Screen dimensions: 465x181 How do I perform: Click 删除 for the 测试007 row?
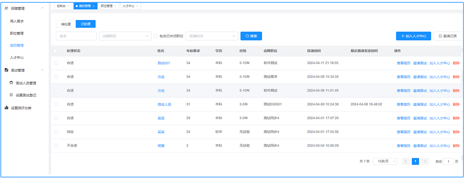tap(456, 63)
